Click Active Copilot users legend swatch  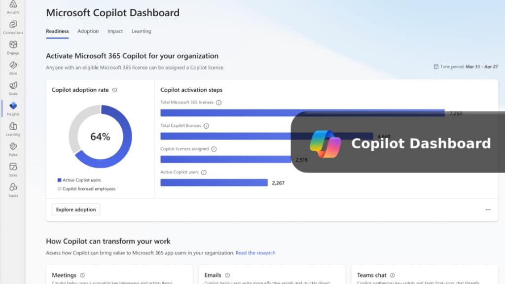pyautogui.click(x=59, y=180)
